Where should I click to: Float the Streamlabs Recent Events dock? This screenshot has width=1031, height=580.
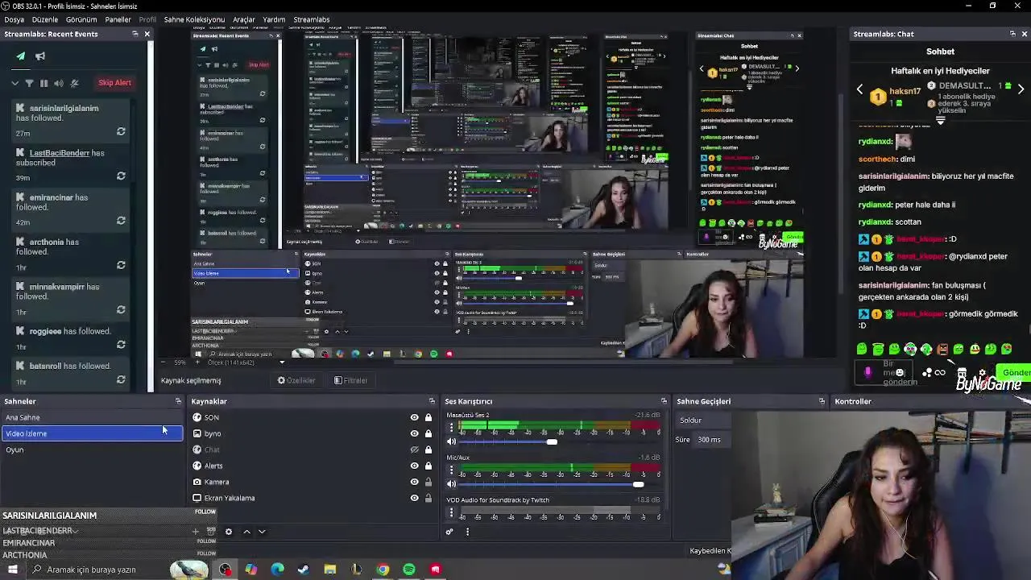(135, 34)
